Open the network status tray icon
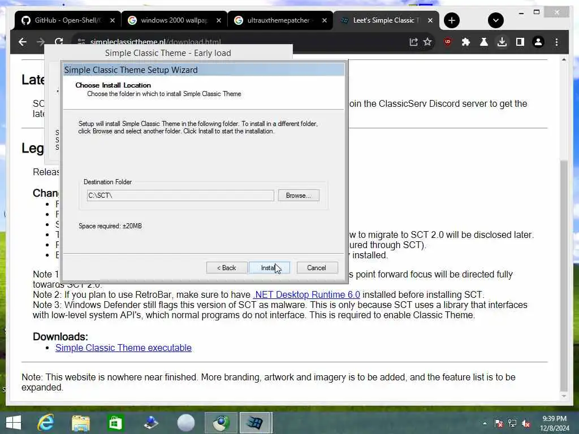Image resolution: width=579 pixels, height=434 pixels. pyautogui.click(x=512, y=423)
